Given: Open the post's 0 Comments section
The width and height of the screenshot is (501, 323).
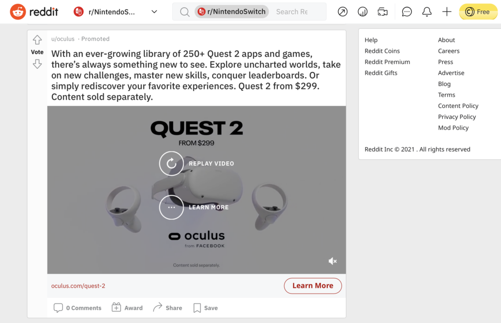Looking at the screenshot, I should click(x=77, y=308).
